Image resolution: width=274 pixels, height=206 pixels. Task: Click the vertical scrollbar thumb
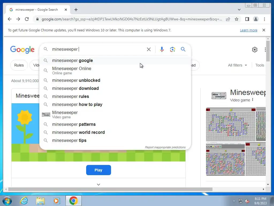click(x=268, y=51)
